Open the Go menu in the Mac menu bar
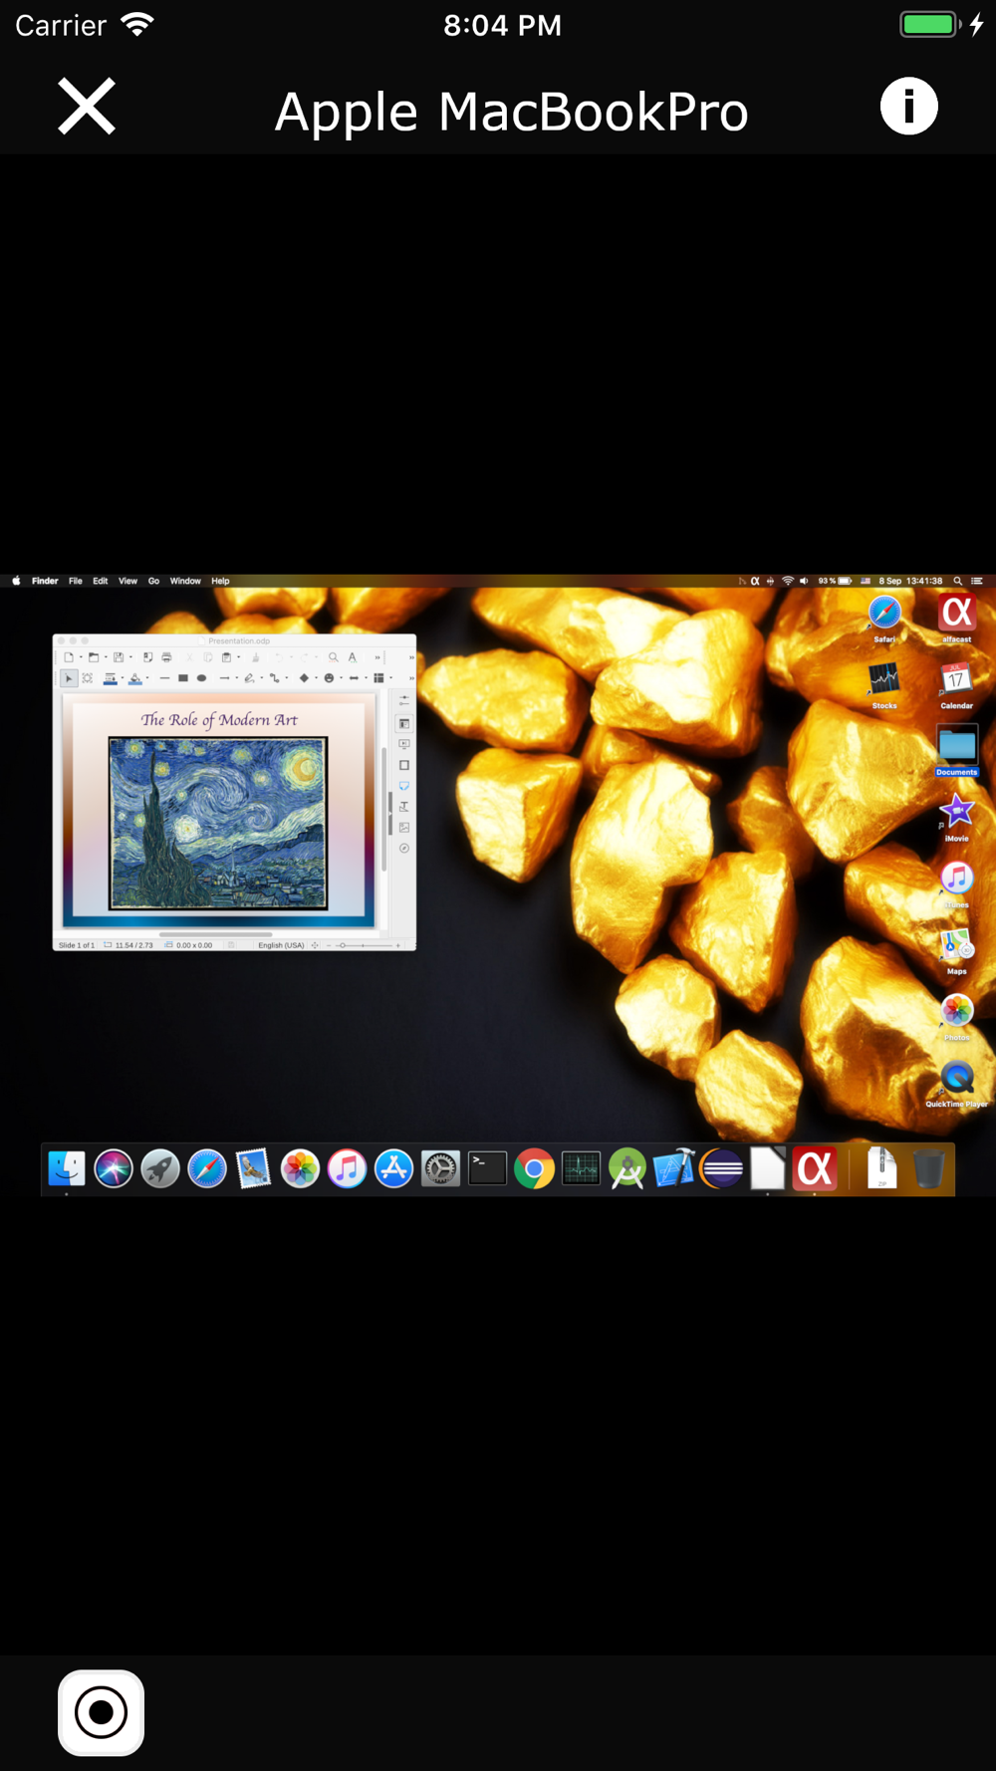Screen dimensions: 996x1771 [153, 581]
